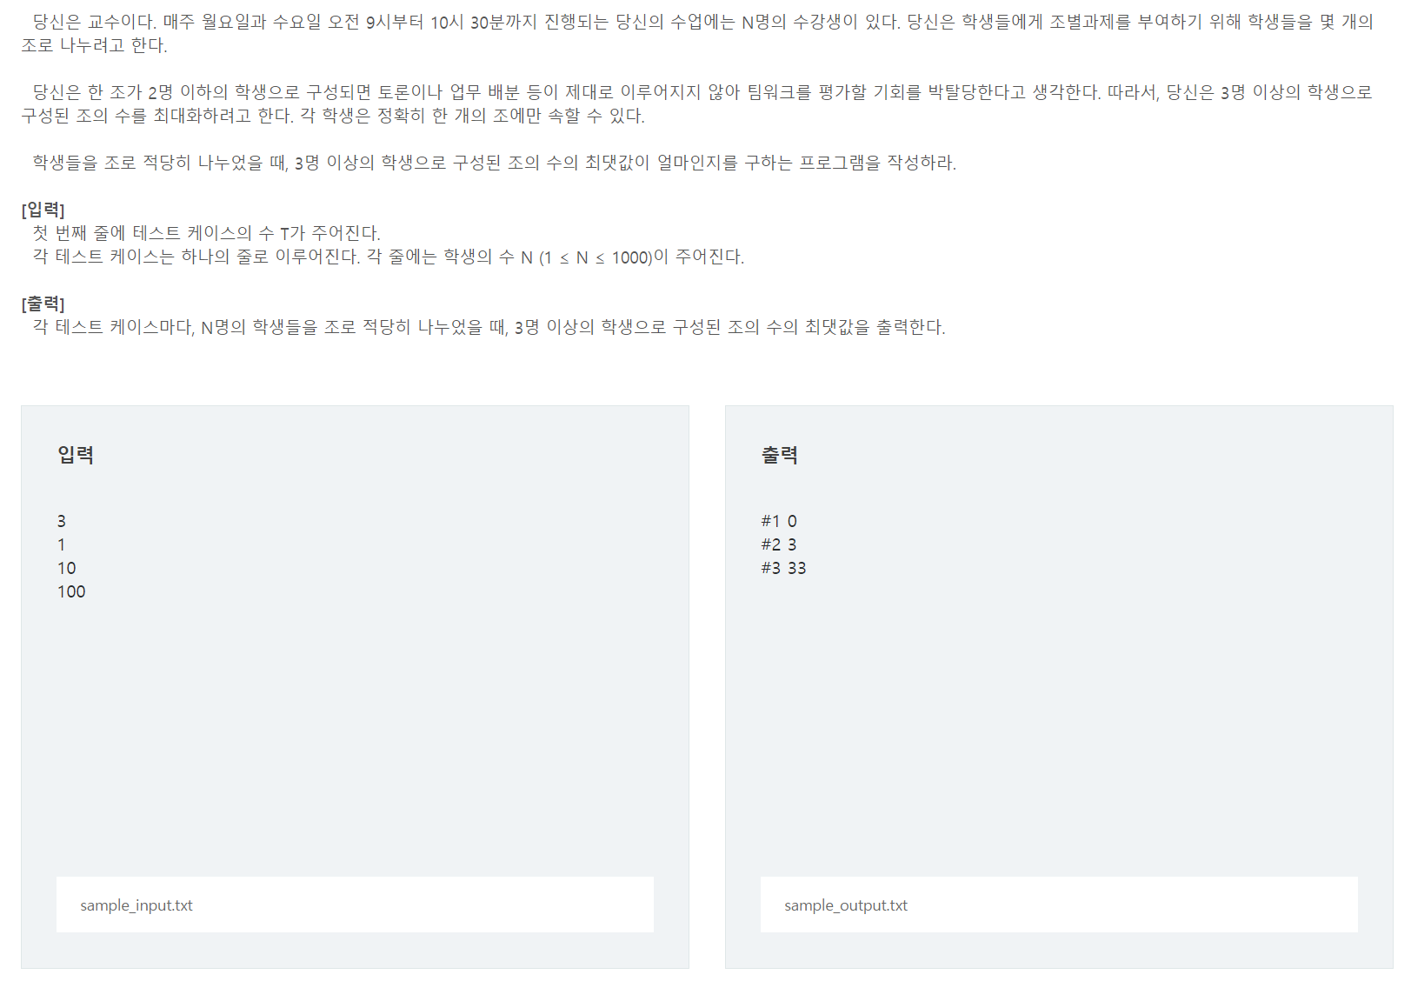This screenshot has height=988, width=1411.
Task: Click the sample output line #3 33
Action: click(x=784, y=568)
